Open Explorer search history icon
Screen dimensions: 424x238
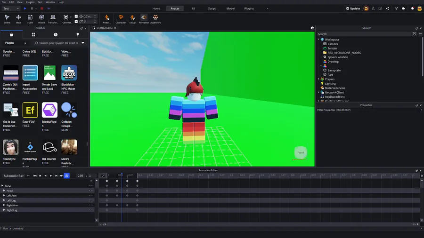click(x=414, y=34)
